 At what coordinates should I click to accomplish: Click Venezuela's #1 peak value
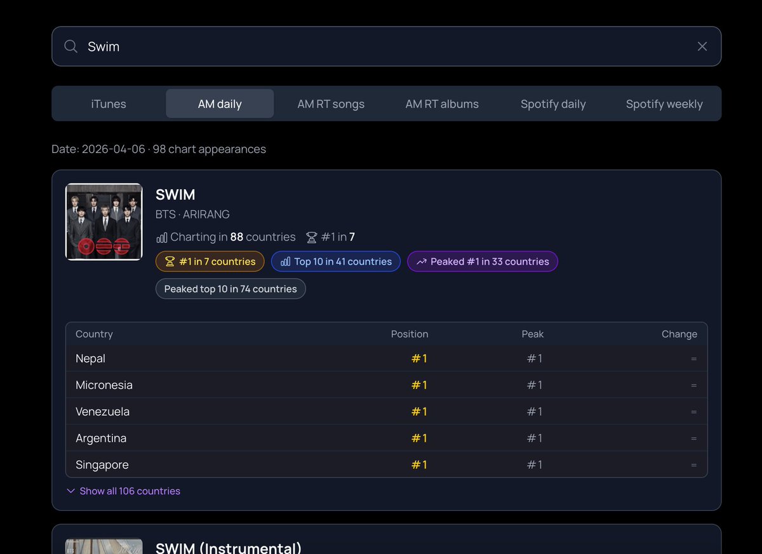coord(535,412)
